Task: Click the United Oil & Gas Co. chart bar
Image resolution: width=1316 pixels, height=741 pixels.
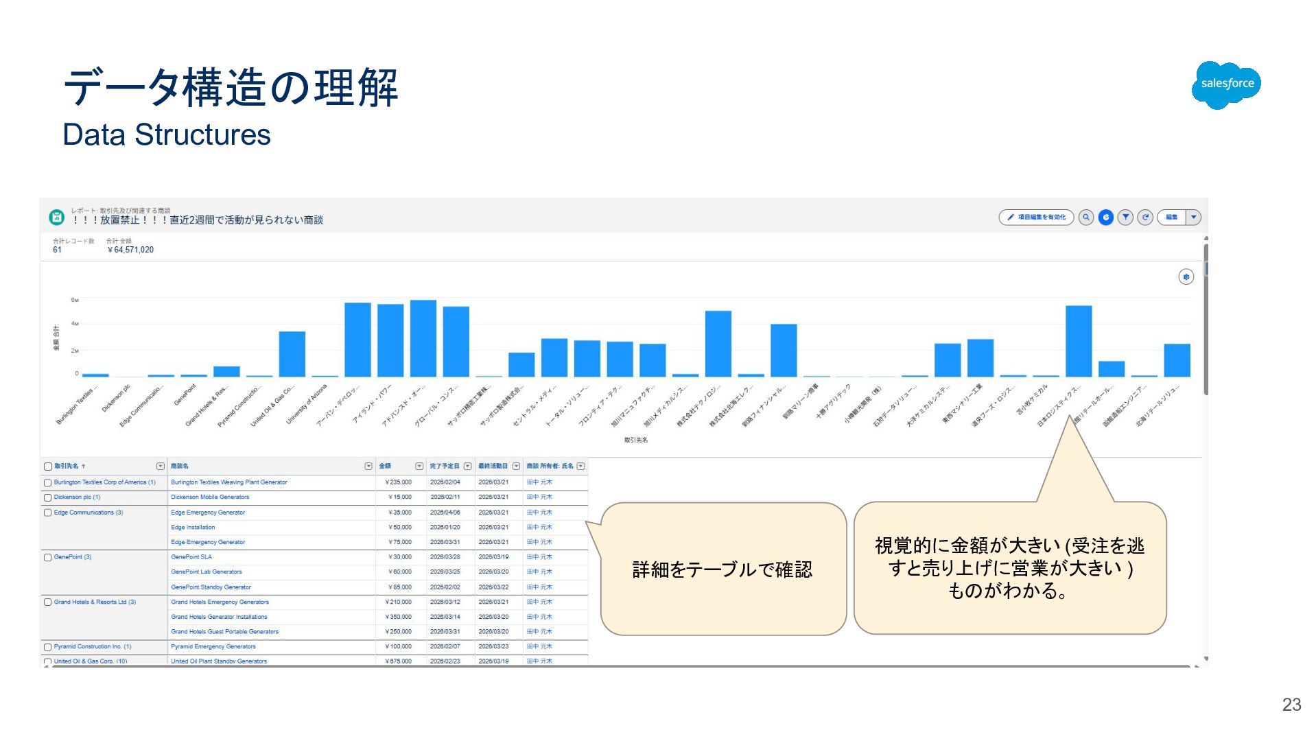Action: tap(292, 354)
